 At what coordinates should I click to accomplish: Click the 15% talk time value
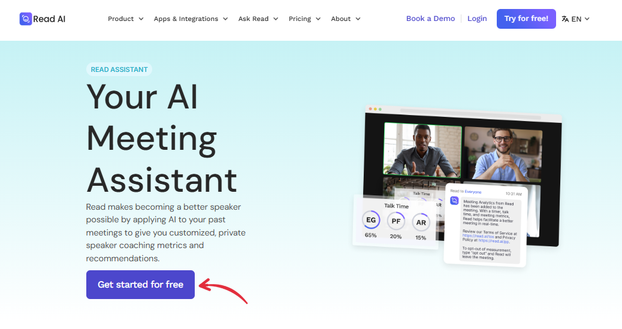pyautogui.click(x=421, y=238)
